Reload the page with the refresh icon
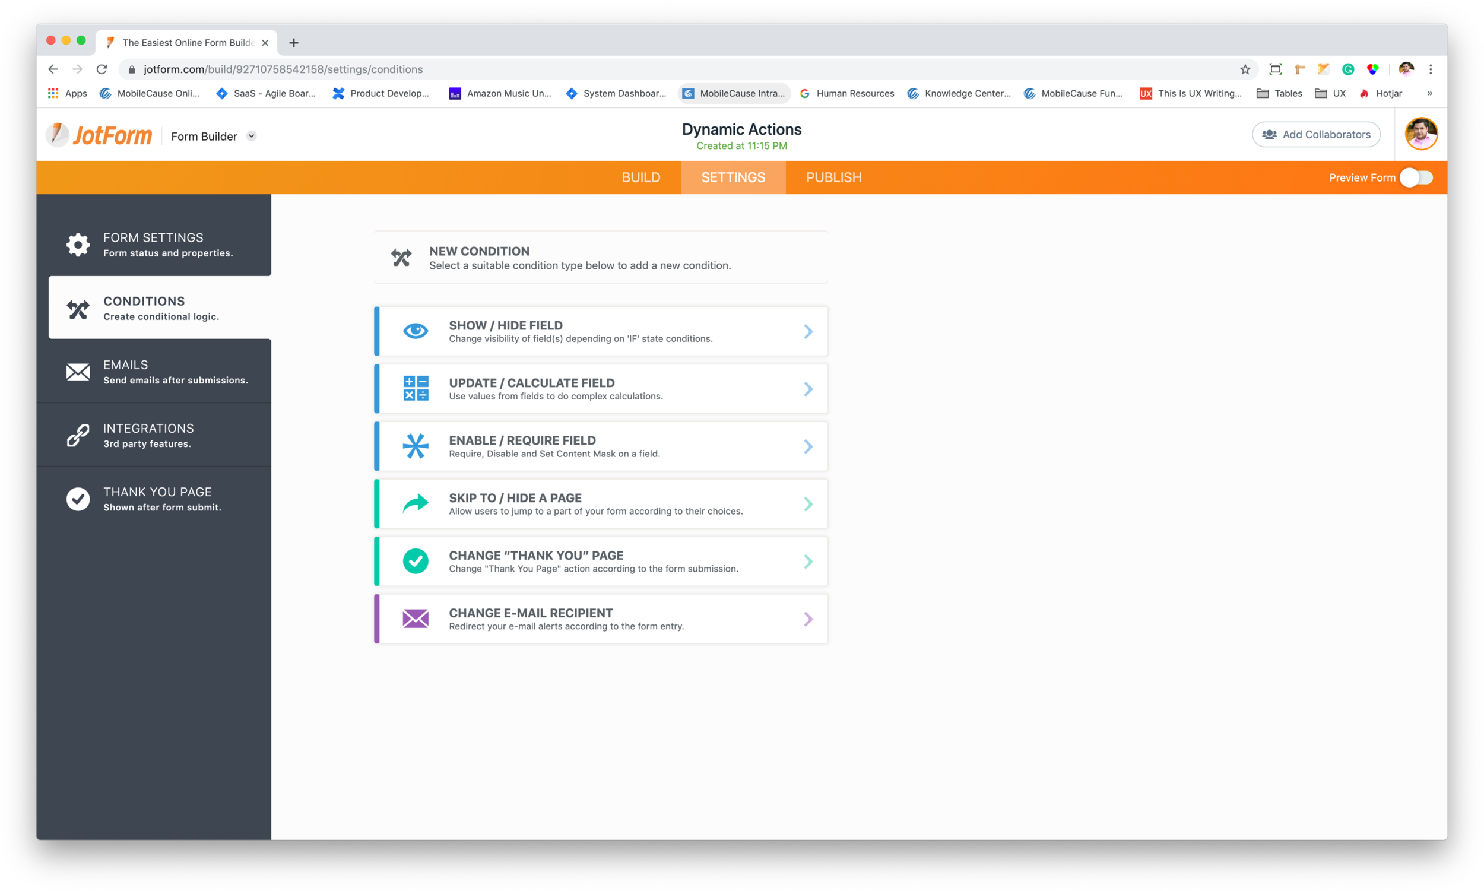1484x891 pixels. click(x=102, y=69)
